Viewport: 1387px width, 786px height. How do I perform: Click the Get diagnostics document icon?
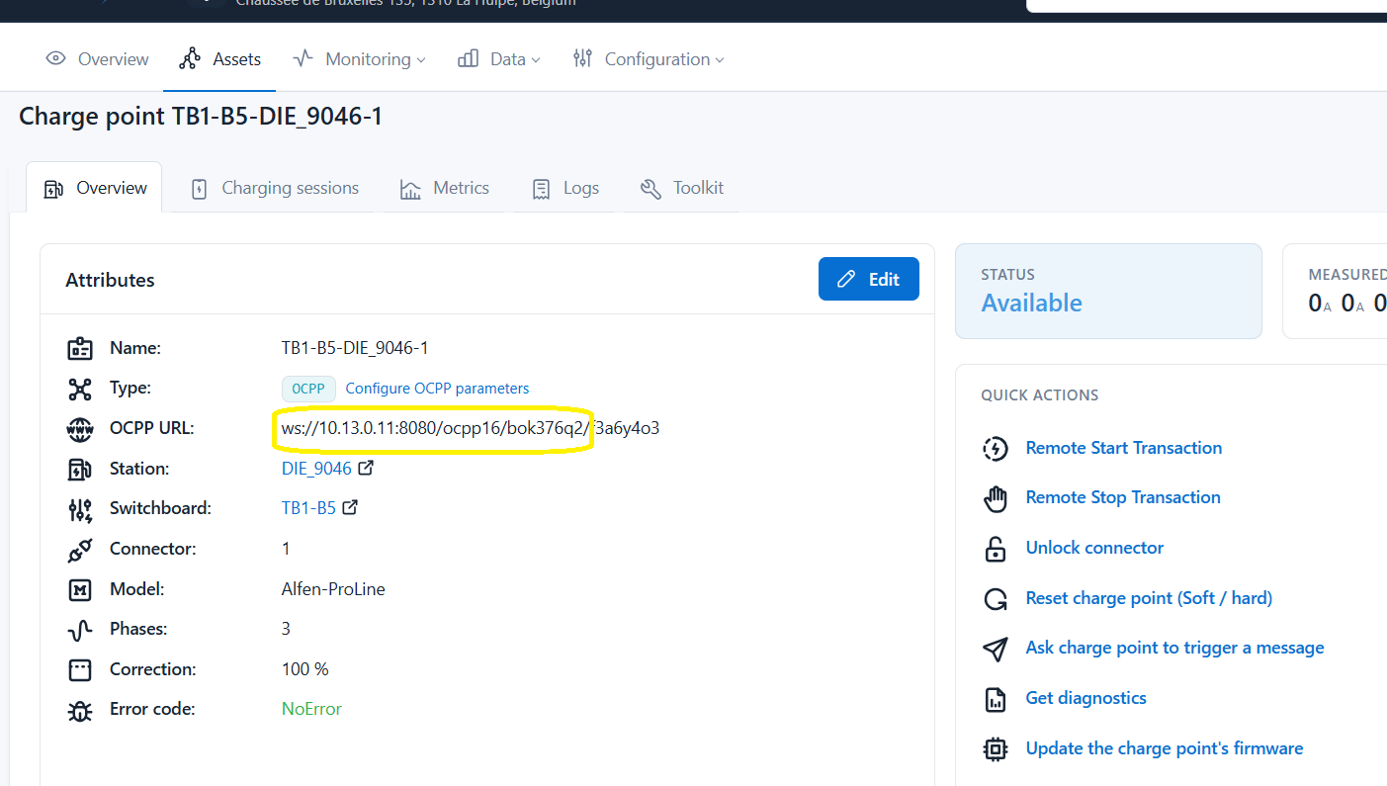(x=995, y=699)
